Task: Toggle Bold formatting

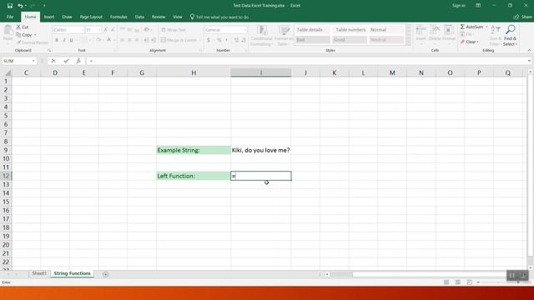Action: (x=57, y=40)
